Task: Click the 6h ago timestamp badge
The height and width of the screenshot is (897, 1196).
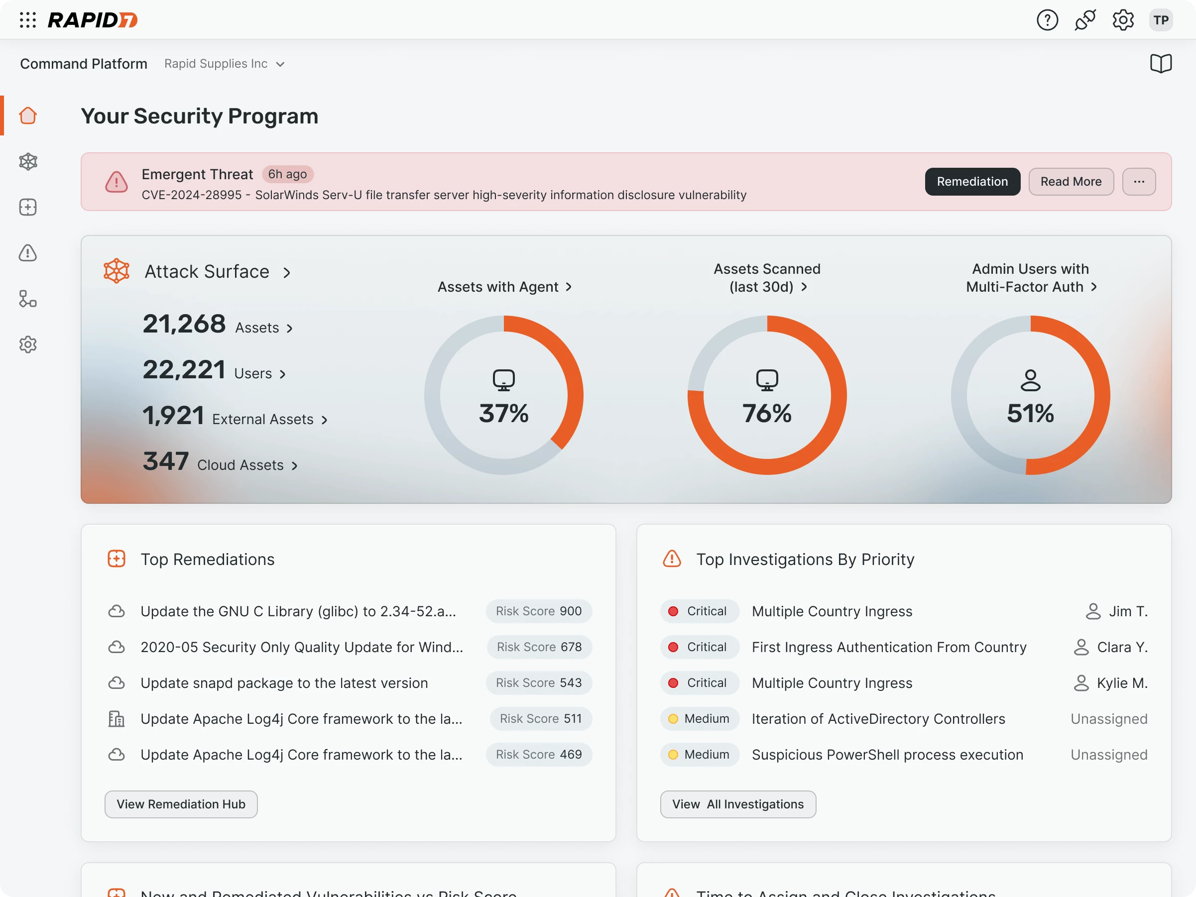Action: click(288, 174)
